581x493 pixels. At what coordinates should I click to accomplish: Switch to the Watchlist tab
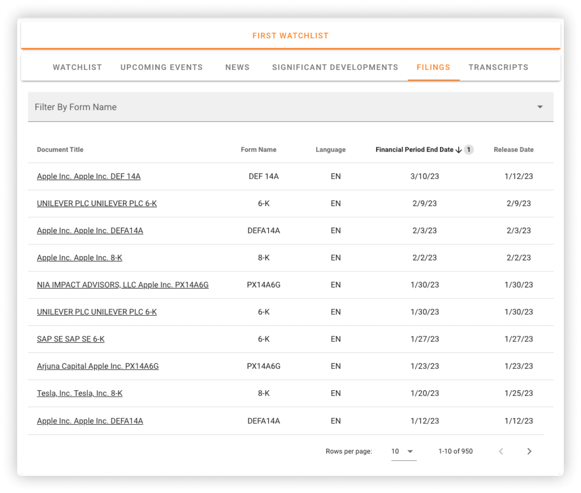[x=77, y=67]
